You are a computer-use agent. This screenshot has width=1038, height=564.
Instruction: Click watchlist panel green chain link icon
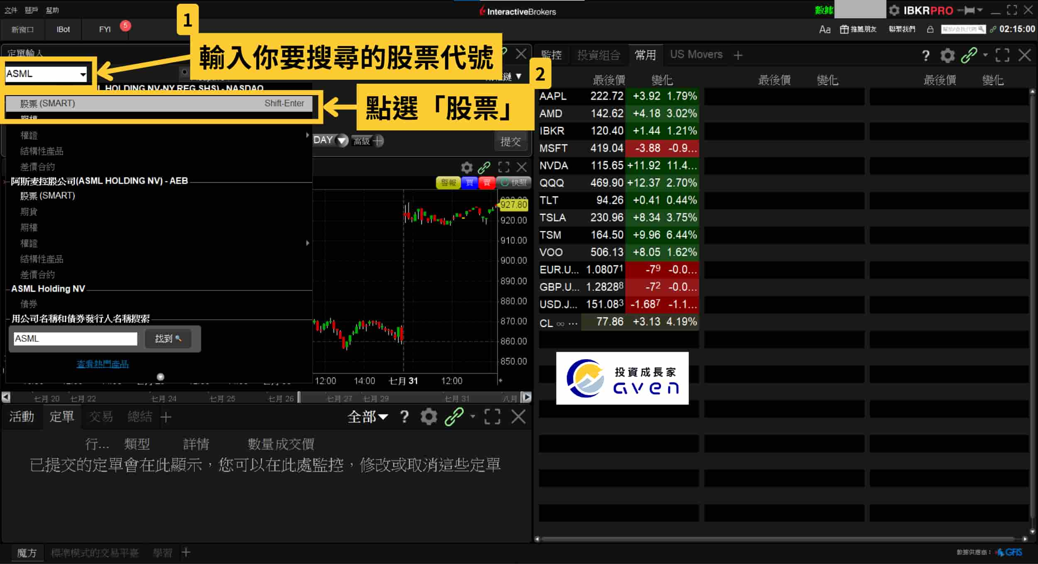pos(969,55)
